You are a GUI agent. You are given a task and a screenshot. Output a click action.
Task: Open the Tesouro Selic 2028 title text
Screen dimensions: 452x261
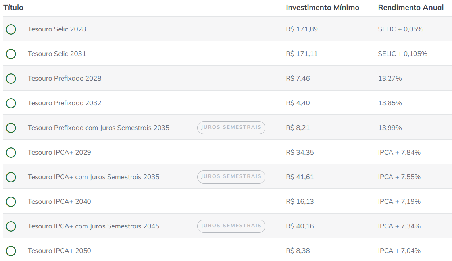[57, 29]
